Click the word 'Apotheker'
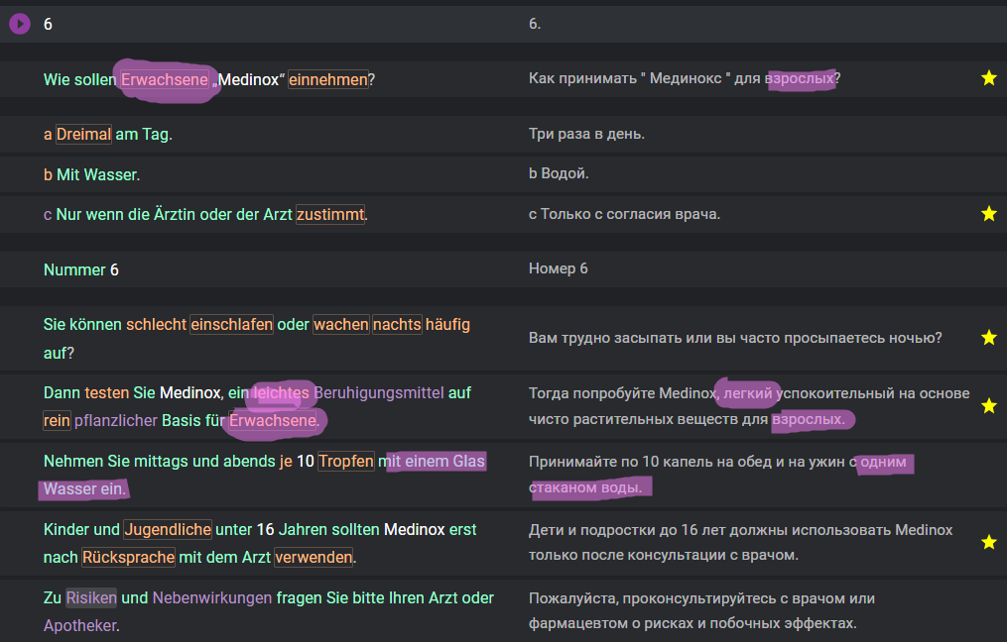This screenshot has height=642, width=1007. tap(80, 625)
